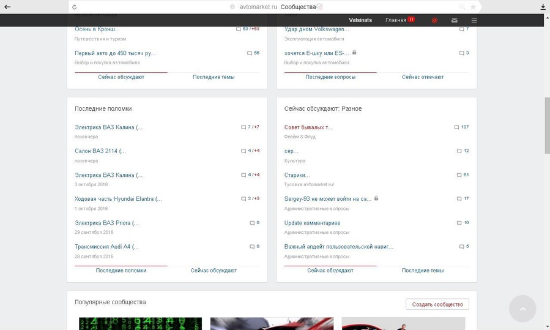The width and height of the screenshot is (550, 330).
Task: Open topic Sergey-93 не может войти
Action: coord(328,199)
